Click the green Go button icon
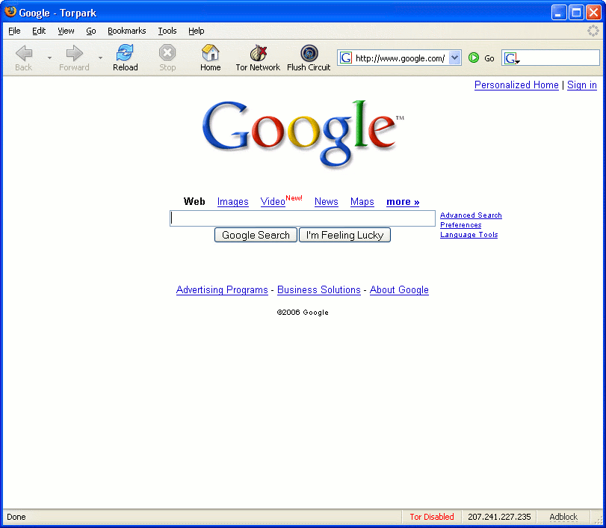Screen dimensions: 606x528 [x=474, y=58]
